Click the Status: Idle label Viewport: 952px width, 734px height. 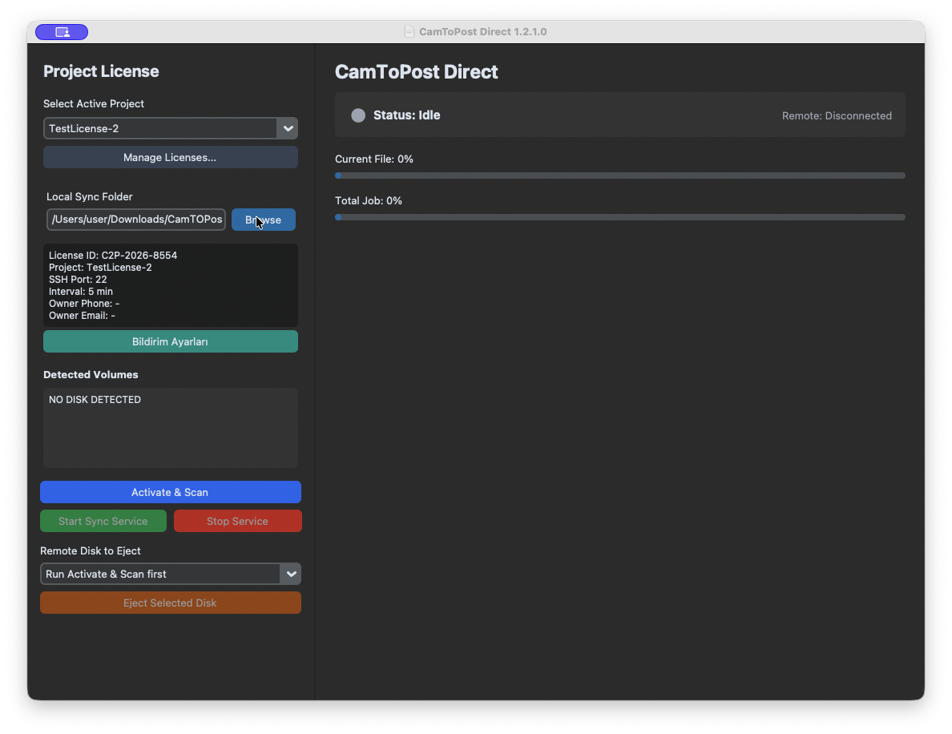tap(407, 115)
